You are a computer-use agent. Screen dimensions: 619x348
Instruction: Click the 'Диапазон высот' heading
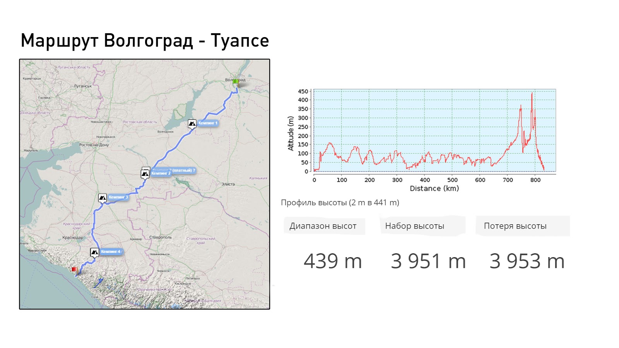(323, 226)
